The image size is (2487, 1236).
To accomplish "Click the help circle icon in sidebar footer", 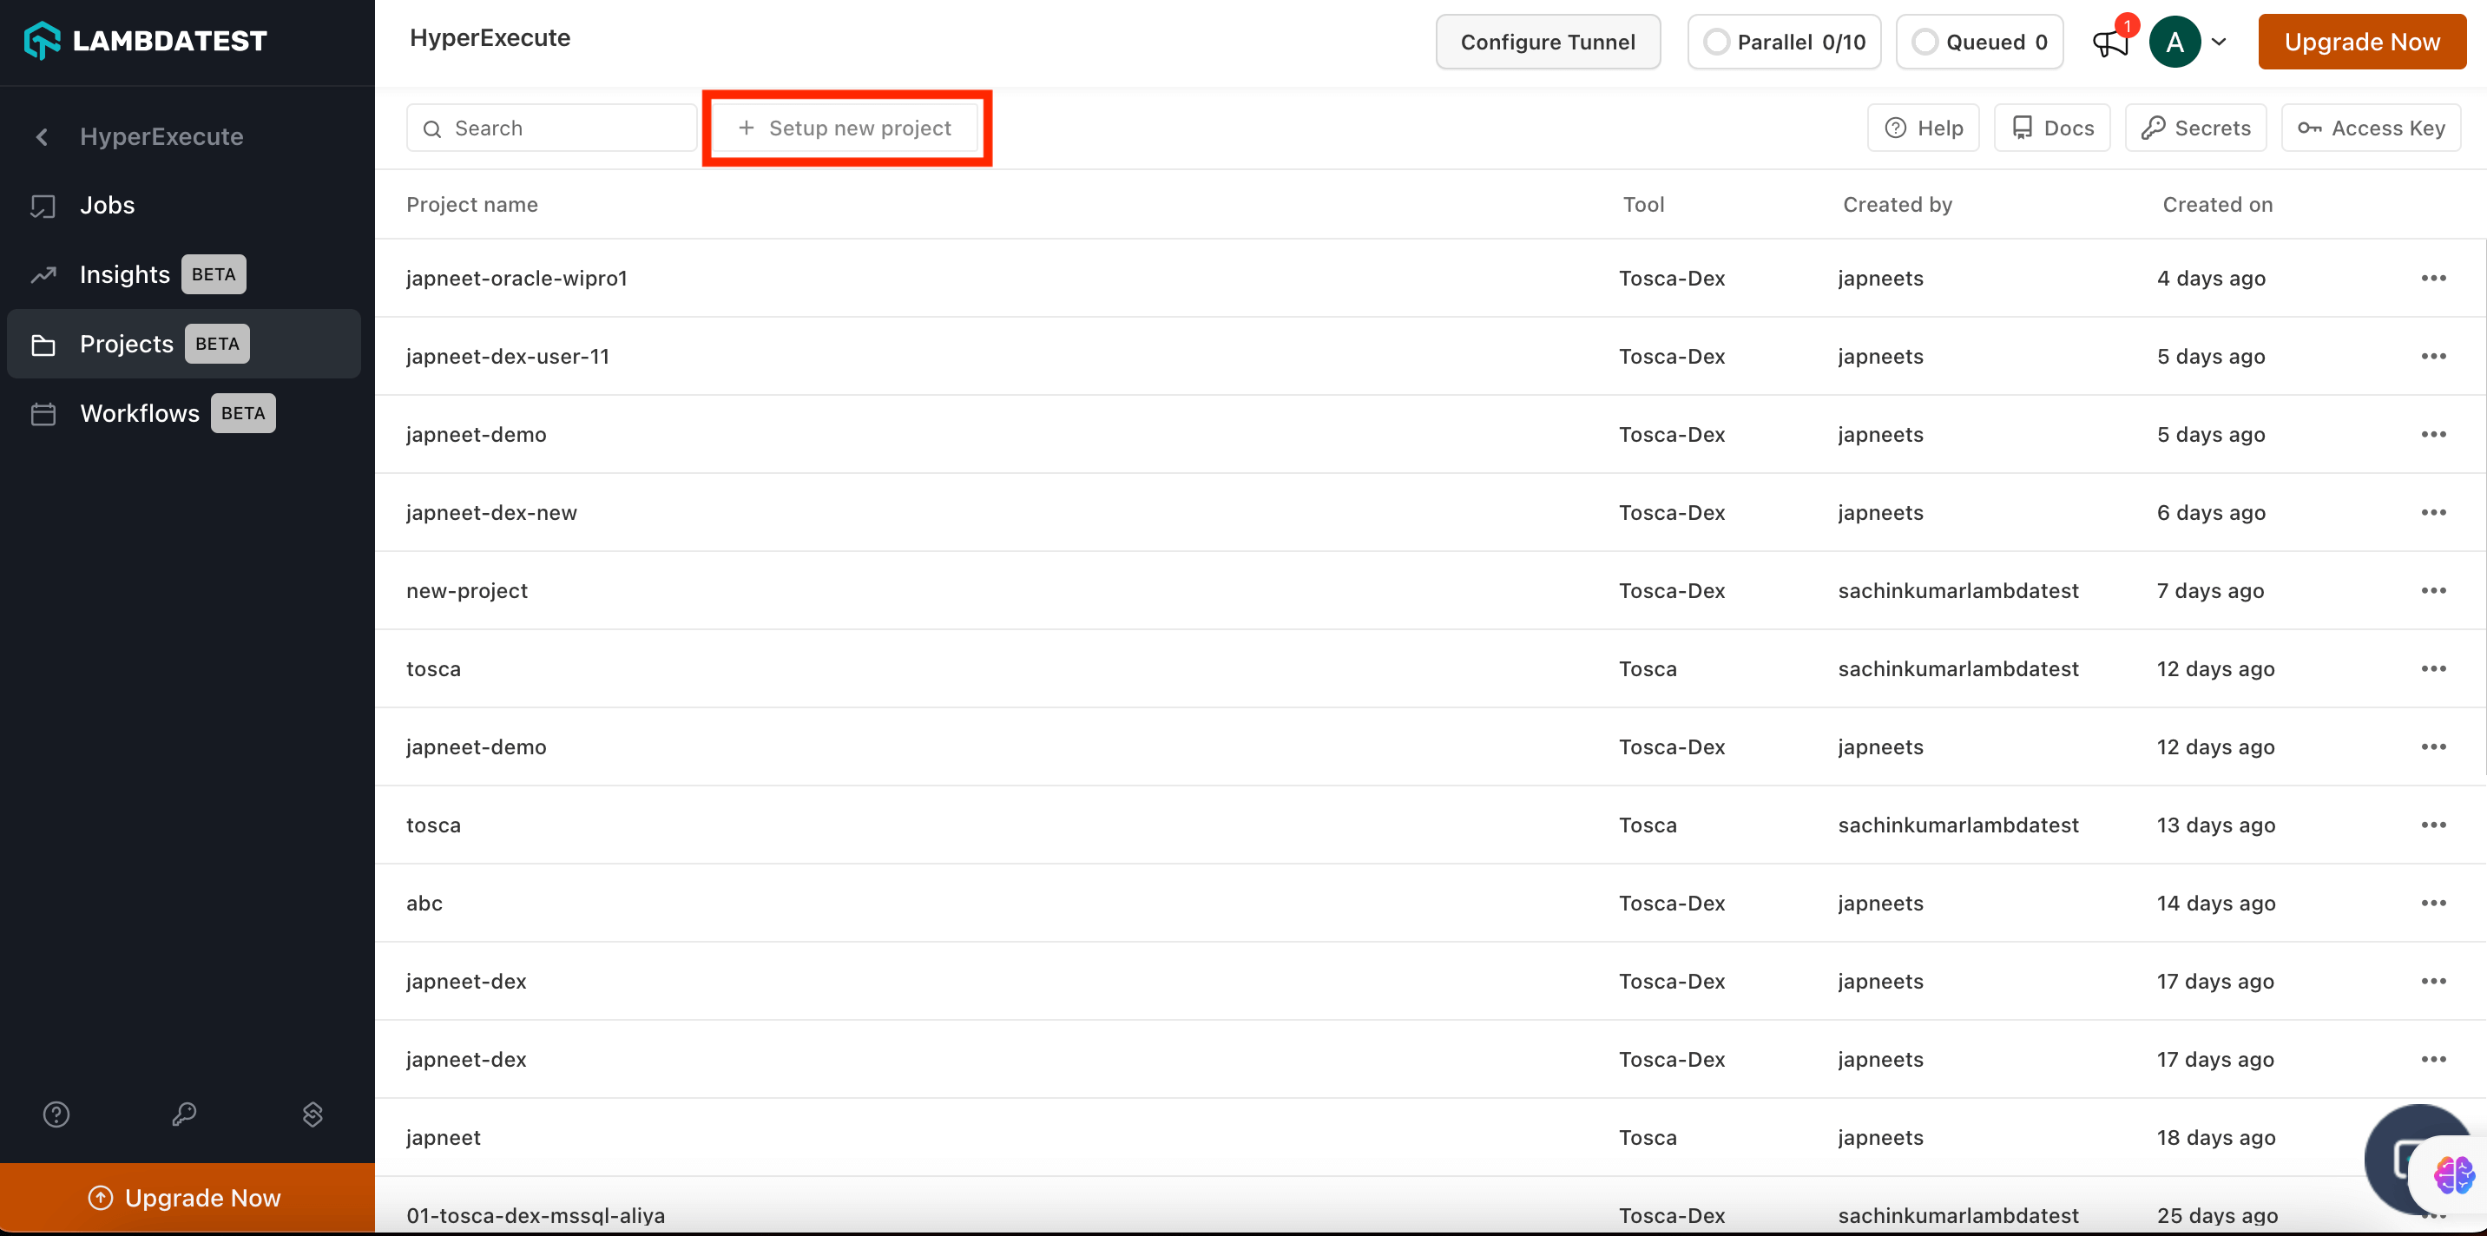I will tap(56, 1114).
